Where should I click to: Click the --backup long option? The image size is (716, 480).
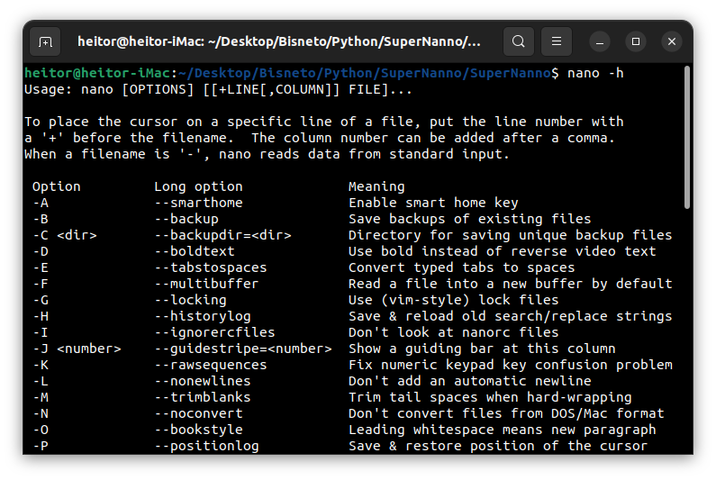(x=186, y=219)
